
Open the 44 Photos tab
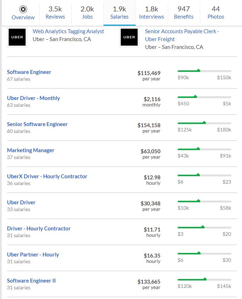click(x=216, y=13)
